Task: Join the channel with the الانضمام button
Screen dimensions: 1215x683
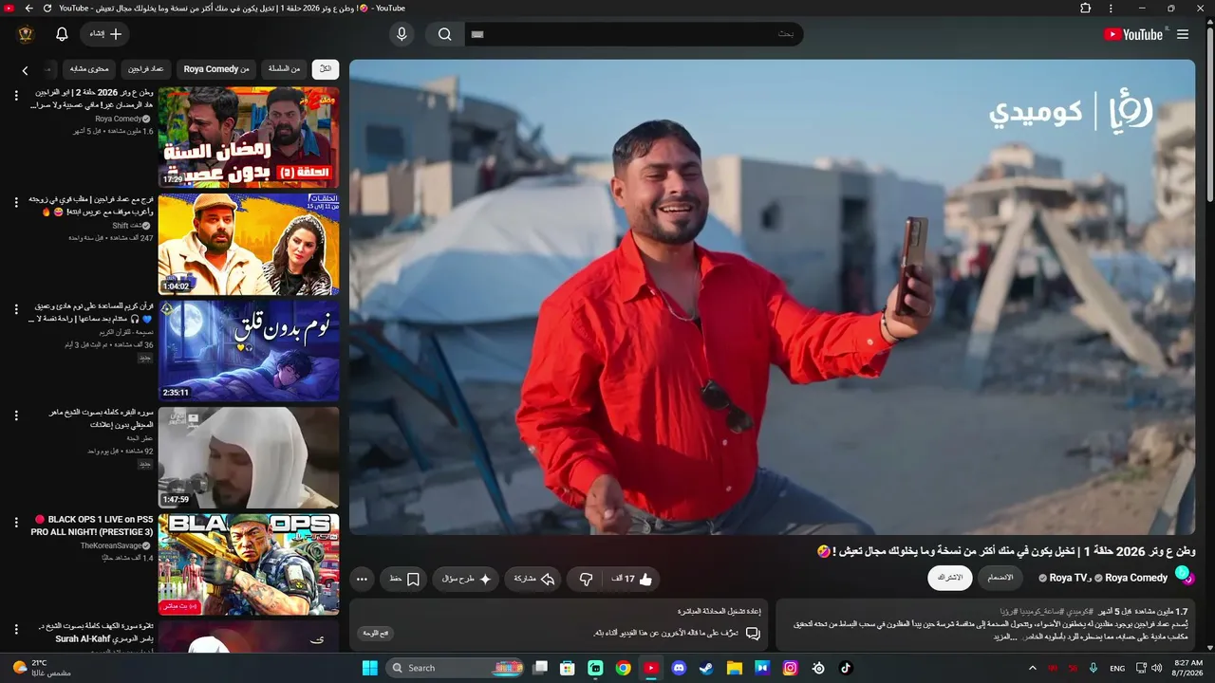Action: [x=1000, y=578]
